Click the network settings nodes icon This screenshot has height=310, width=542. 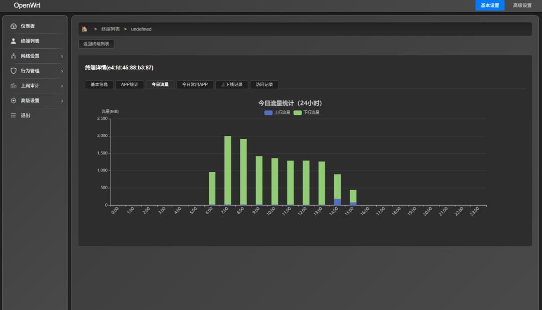14,56
